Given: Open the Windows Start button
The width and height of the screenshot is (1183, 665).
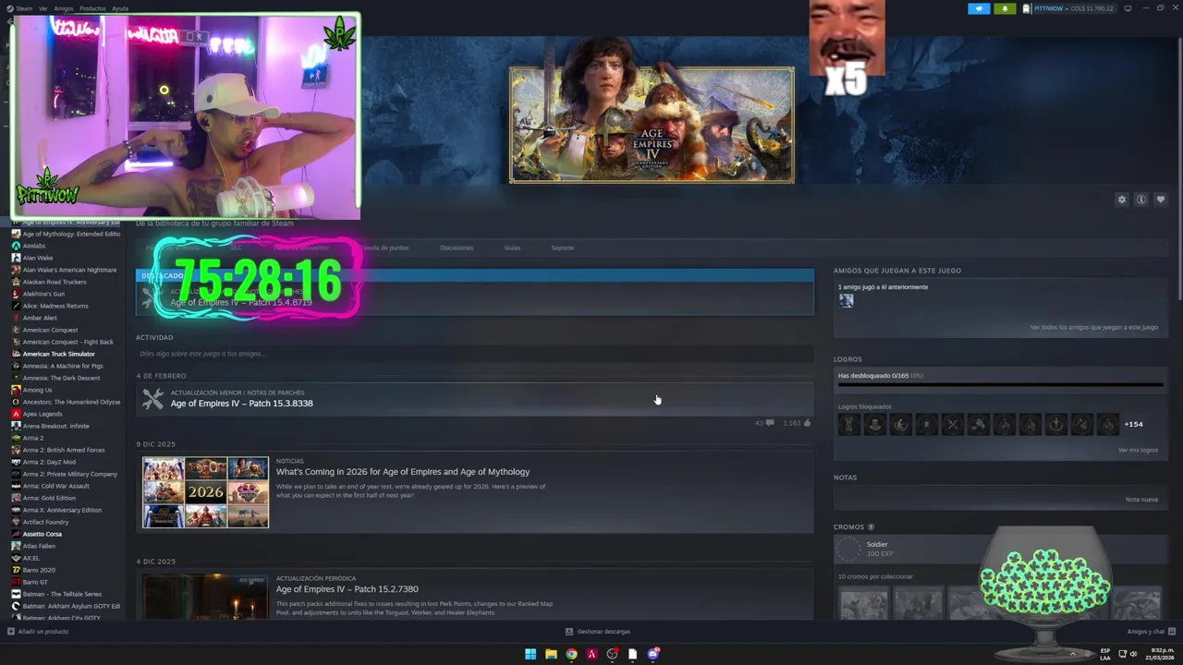Looking at the screenshot, I should coord(531,654).
